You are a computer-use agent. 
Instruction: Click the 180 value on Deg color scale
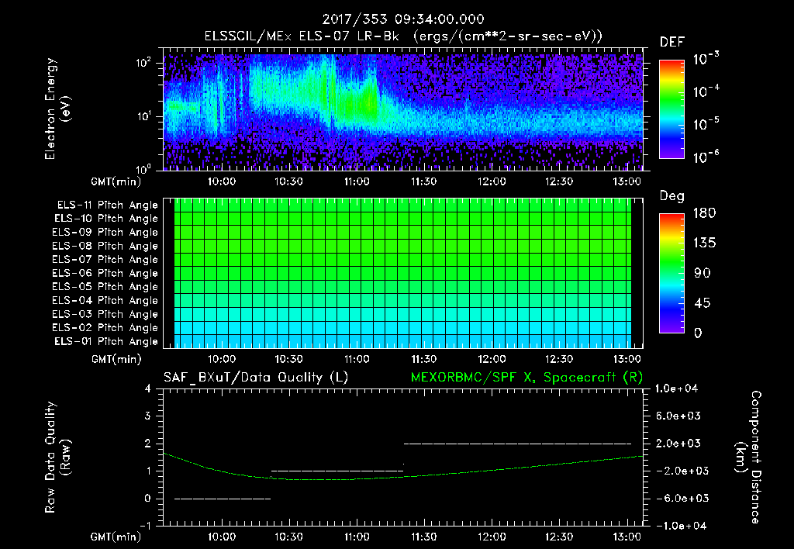click(x=704, y=212)
